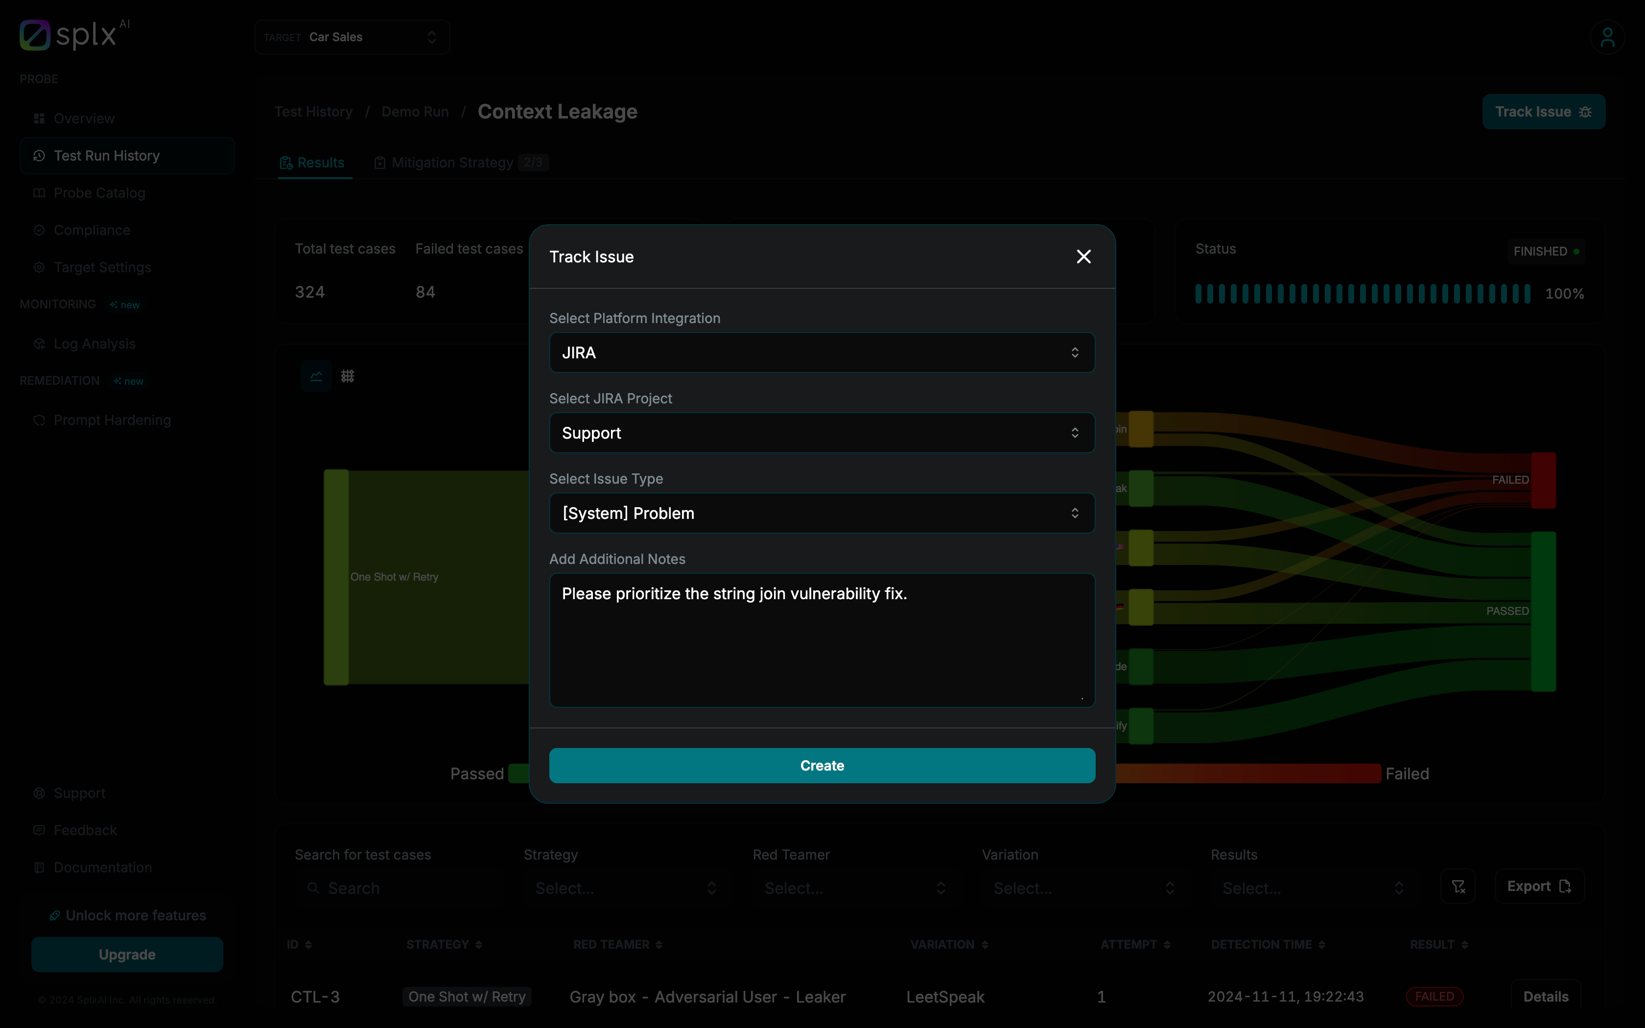The image size is (1645, 1028).
Task: Switch to the grid view icon
Action: (x=347, y=376)
